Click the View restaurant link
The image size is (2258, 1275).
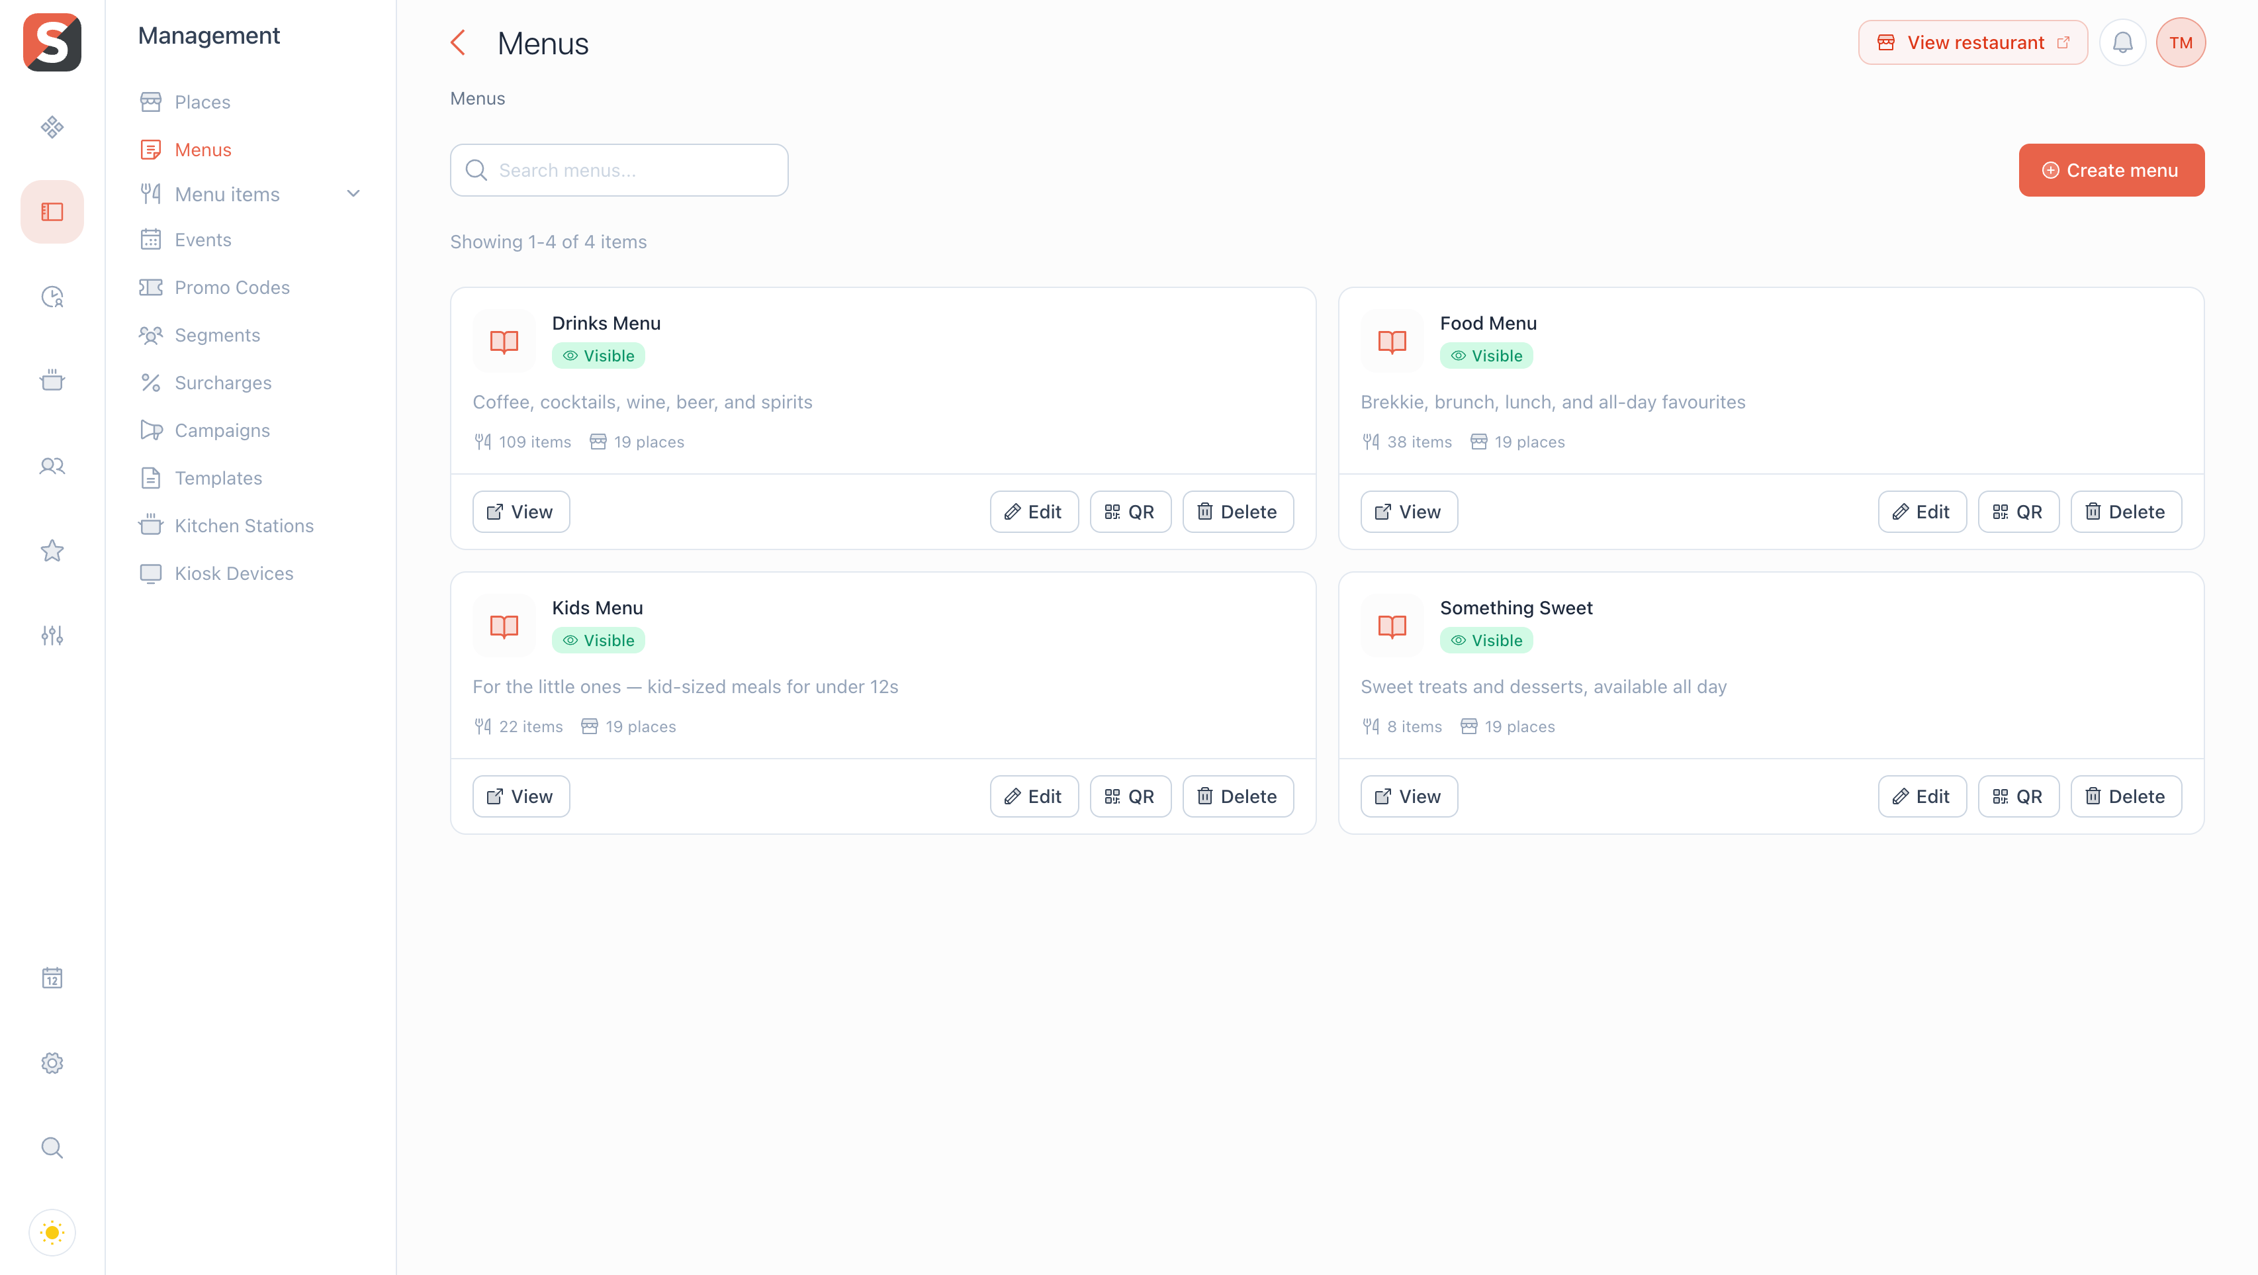click(1972, 42)
